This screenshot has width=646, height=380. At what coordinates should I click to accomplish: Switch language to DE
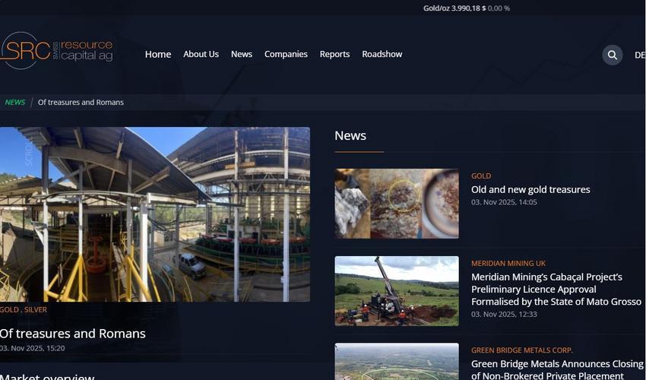pyautogui.click(x=640, y=55)
